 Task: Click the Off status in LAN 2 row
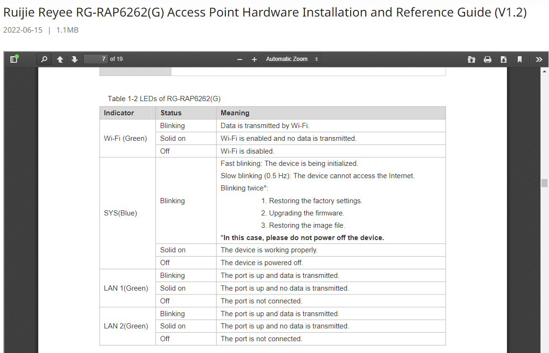coord(165,339)
